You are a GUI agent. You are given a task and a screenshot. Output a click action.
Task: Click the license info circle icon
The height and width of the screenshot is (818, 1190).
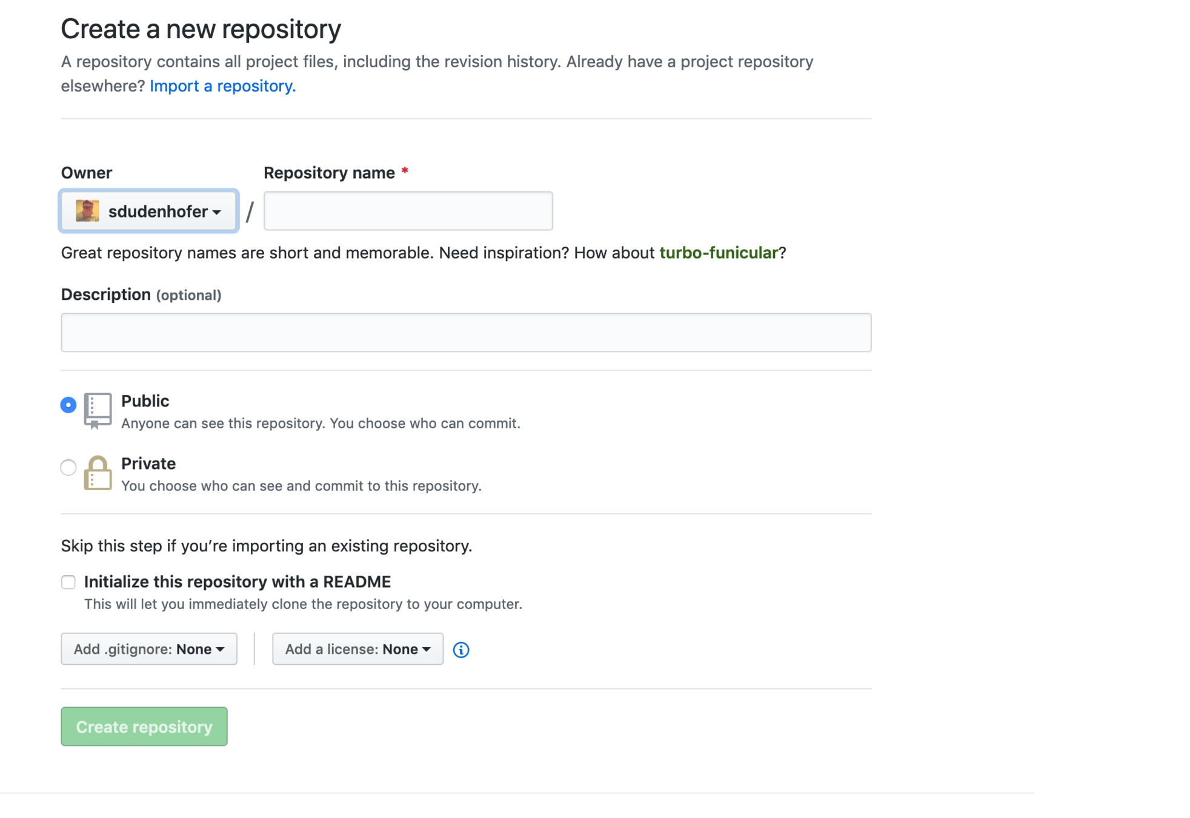point(461,650)
